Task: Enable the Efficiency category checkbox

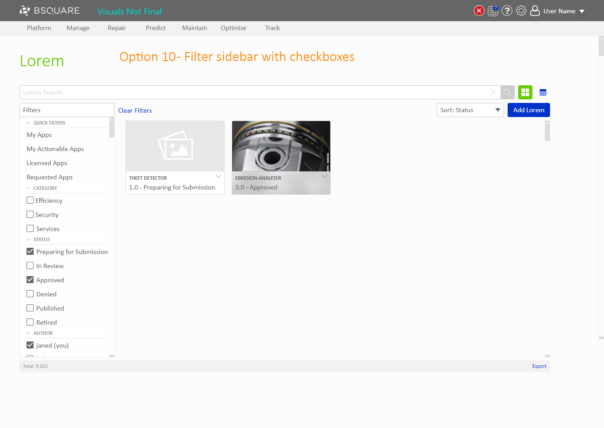Action: click(30, 200)
